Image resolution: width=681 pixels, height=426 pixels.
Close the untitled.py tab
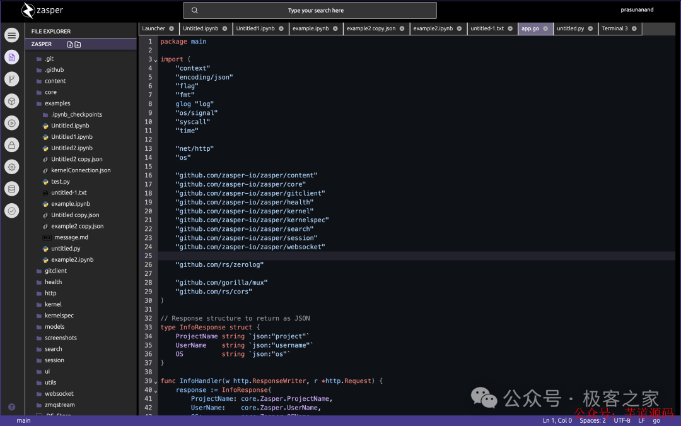coord(590,28)
